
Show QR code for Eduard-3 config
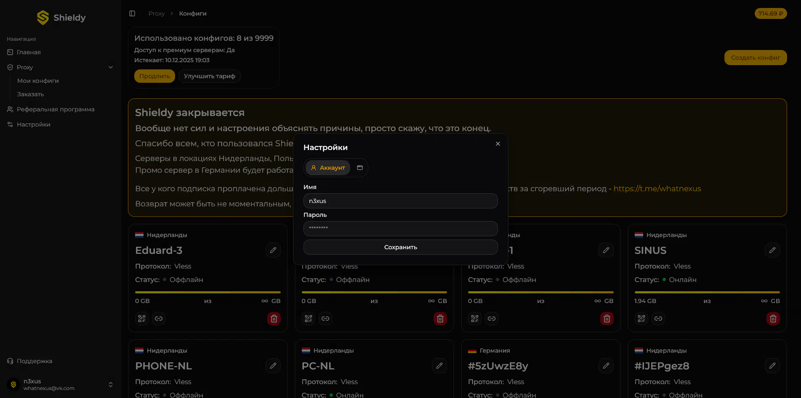coord(142,319)
